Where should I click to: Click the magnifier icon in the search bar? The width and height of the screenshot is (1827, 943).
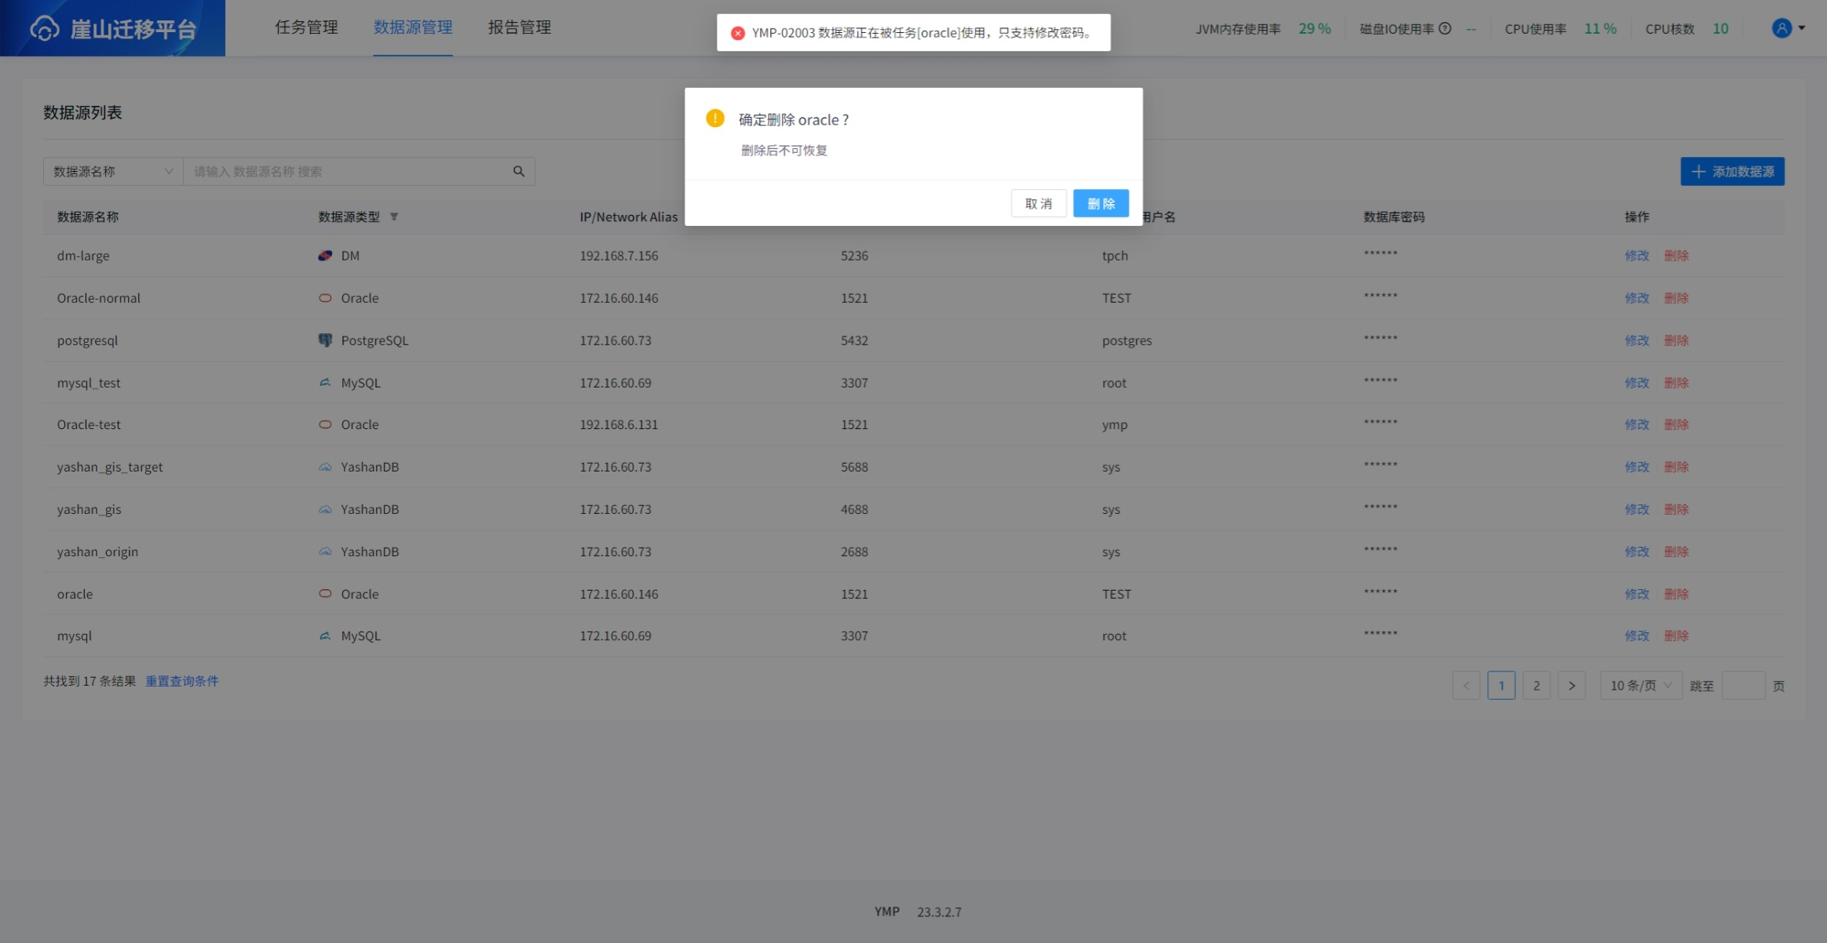point(518,170)
